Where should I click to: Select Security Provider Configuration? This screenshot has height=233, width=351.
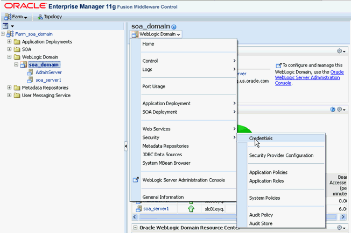[281, 155]
